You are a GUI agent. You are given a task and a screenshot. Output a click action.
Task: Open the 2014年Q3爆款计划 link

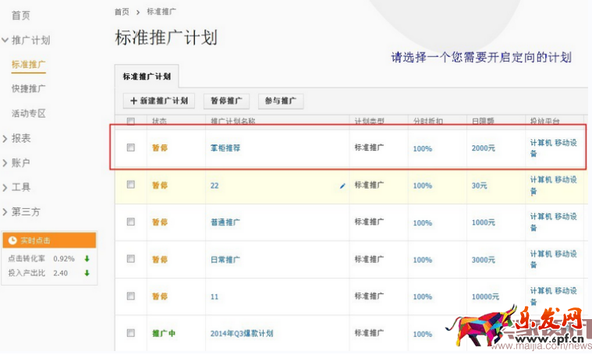[242, 333]
